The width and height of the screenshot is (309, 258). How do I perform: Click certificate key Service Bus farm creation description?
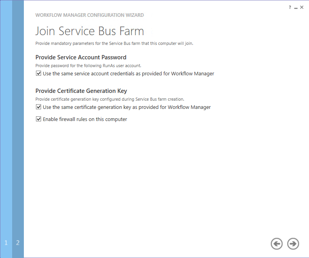coord(110,99)
